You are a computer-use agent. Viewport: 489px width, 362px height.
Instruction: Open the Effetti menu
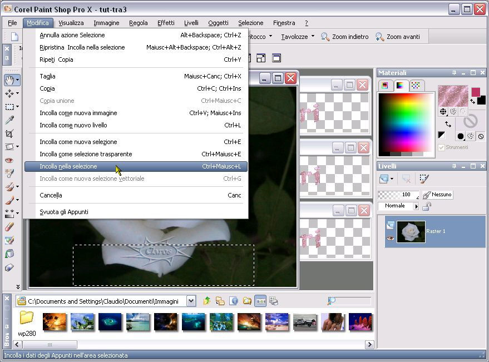pyautogui.click(x=166, y=23)
